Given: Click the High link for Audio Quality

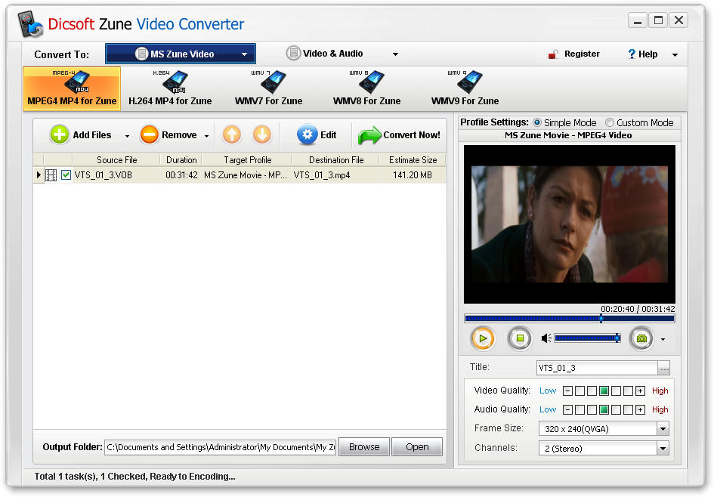Looking at the screenshot, I should coord(660,410).
